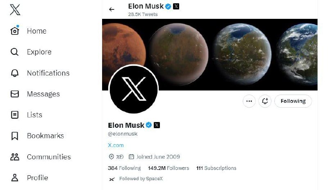Toggle the Following button to unfollow

[293, 101]
